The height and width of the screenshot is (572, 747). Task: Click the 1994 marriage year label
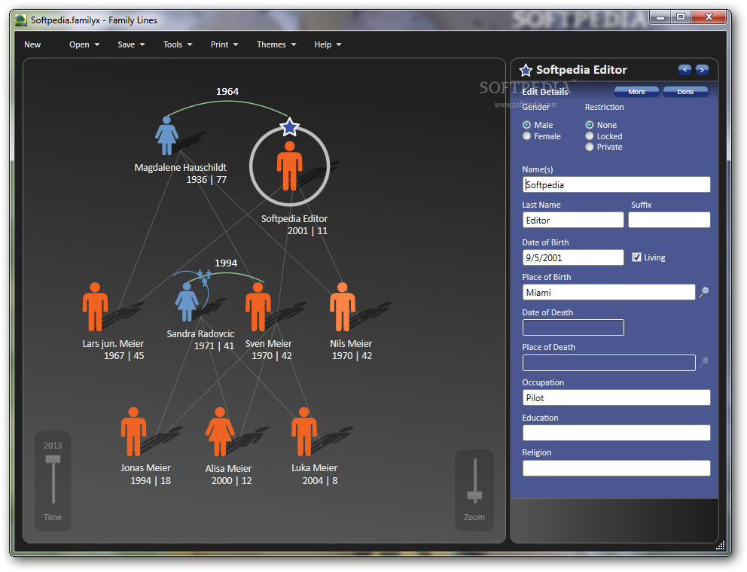pyautogui.click(x=226, y=263)
